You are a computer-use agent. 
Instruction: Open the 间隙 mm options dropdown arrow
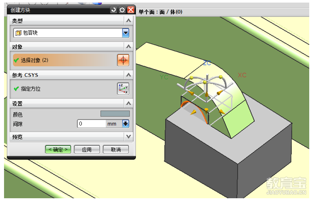(126, 124)
